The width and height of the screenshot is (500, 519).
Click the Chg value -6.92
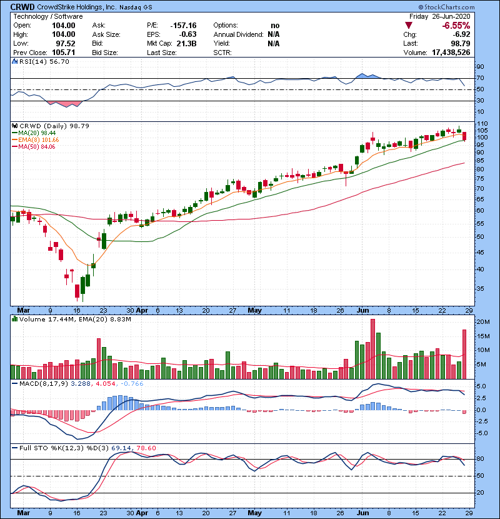[462, 34]
